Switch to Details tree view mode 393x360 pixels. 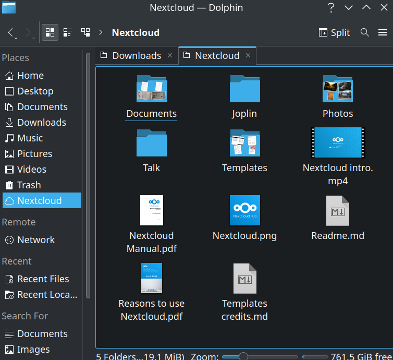pos(85,32)
